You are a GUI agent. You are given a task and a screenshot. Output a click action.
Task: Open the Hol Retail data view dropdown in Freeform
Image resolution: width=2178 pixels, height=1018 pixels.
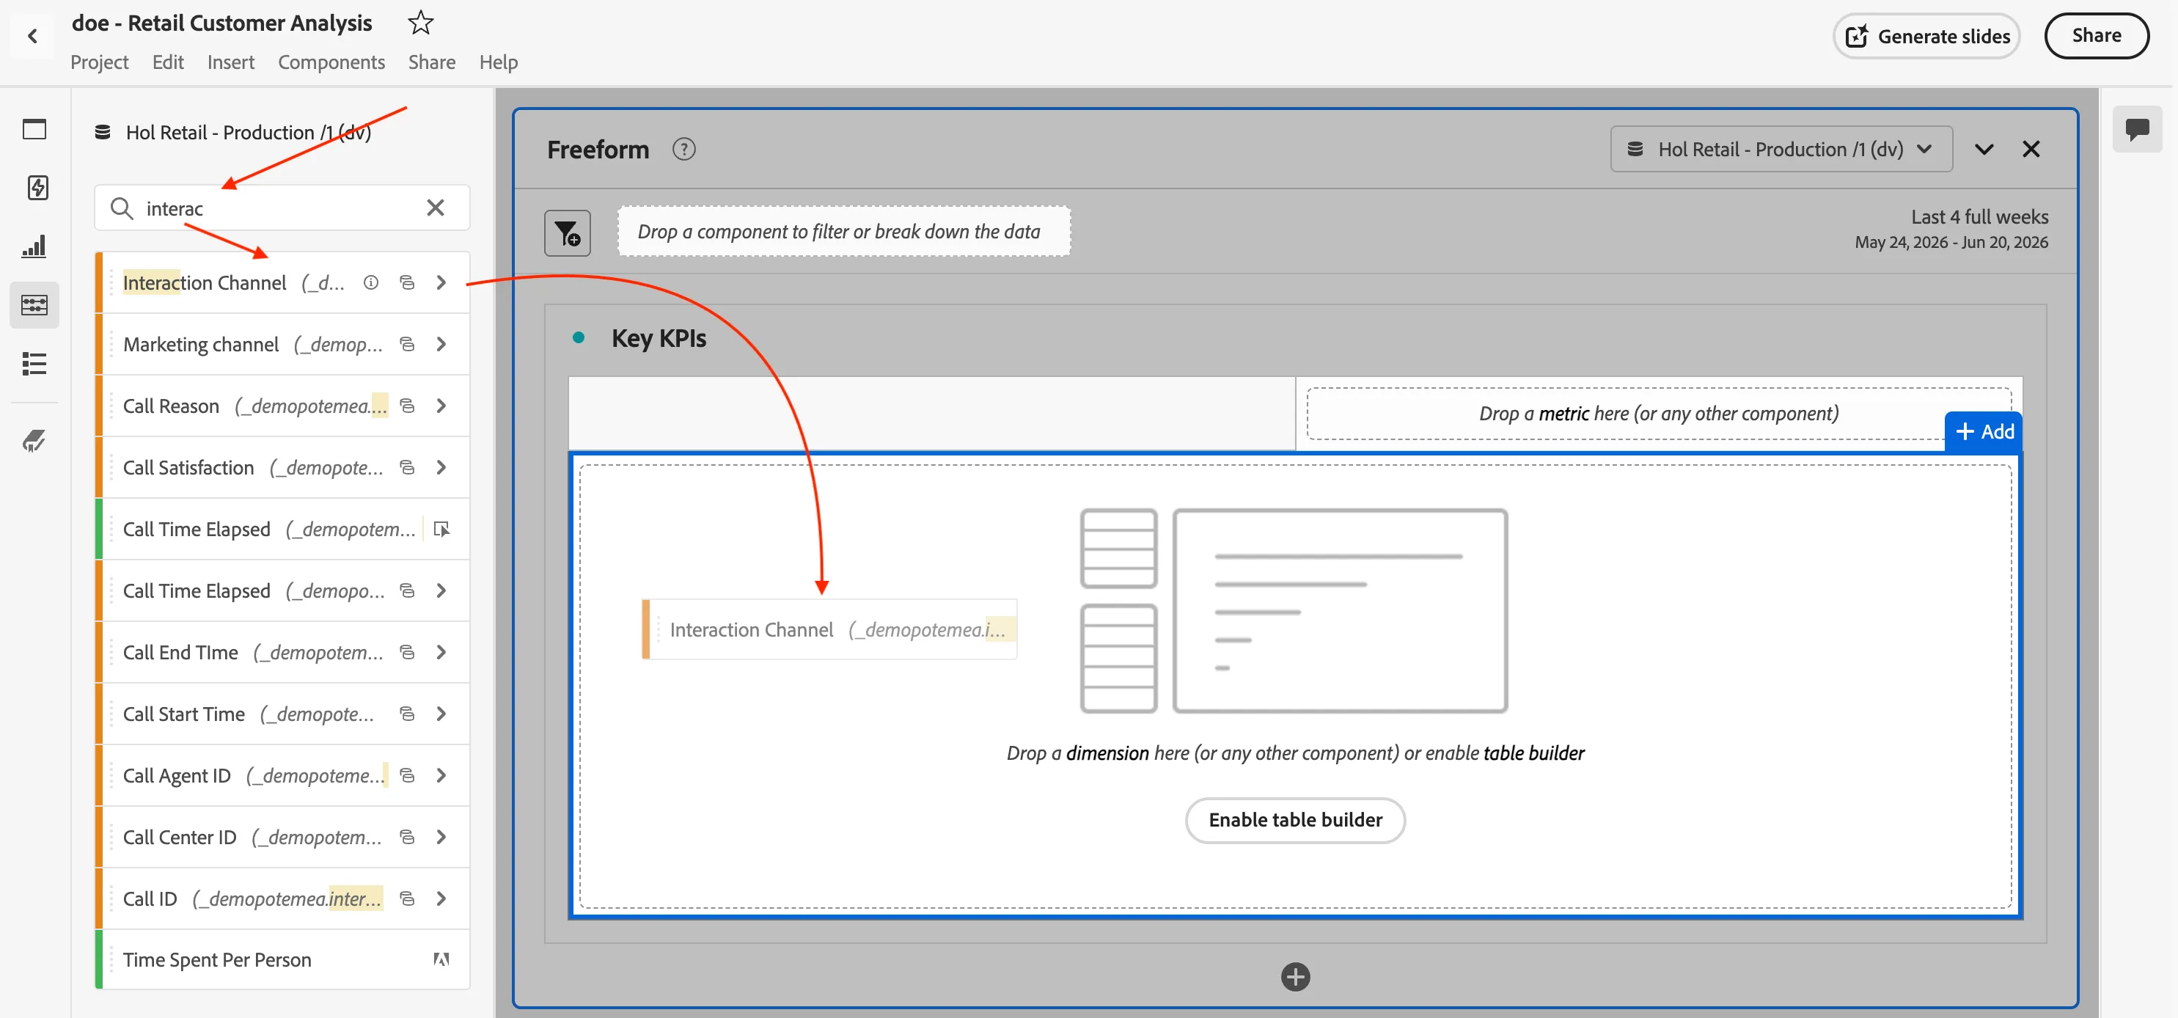(x=1781, y=149)
